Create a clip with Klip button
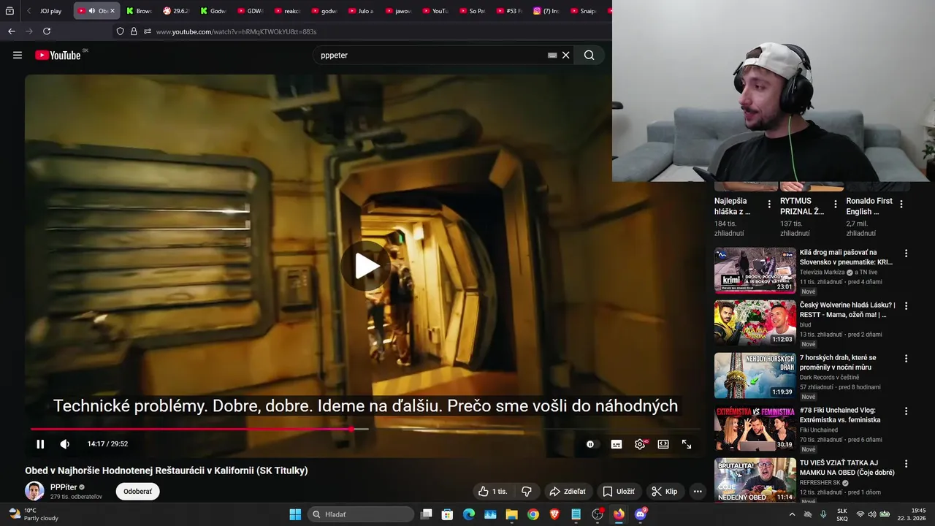 click(665, 491)
